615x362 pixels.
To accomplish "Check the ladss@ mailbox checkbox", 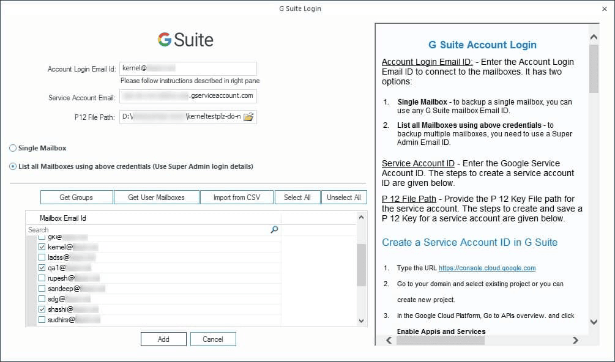I will (x=42, y=257).
